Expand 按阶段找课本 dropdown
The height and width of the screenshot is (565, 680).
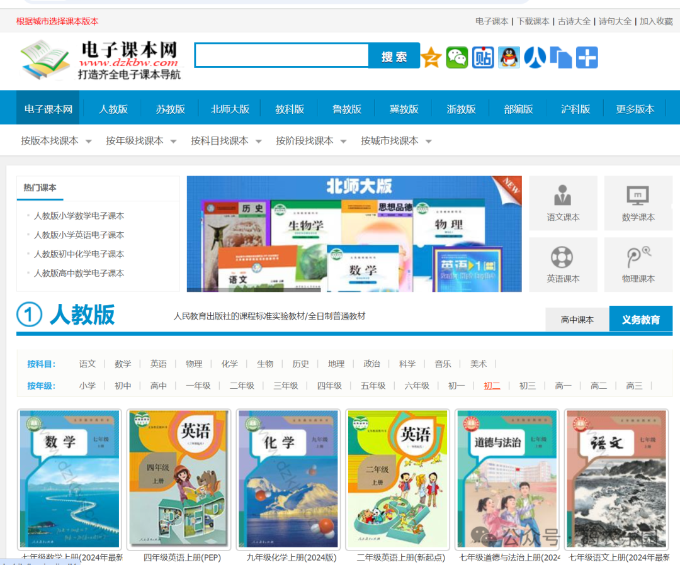click(312, 141)
